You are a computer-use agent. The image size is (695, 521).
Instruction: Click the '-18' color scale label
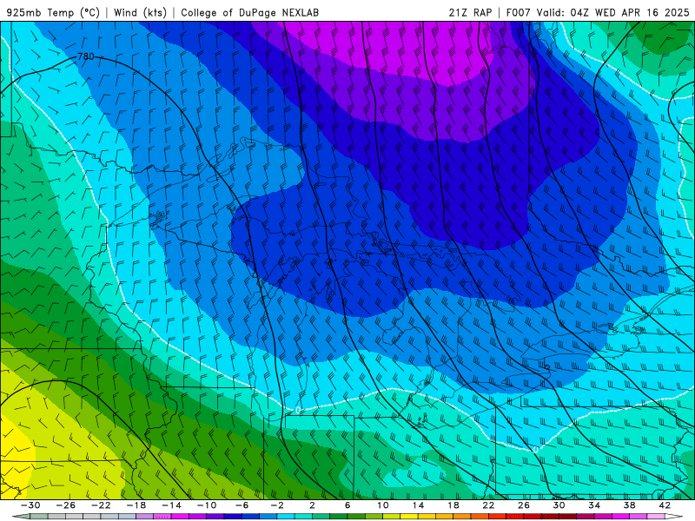[x=136, y=505]
